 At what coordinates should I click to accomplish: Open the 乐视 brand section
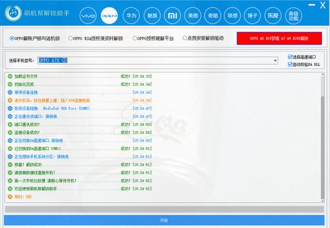click(x=273, y=16)
